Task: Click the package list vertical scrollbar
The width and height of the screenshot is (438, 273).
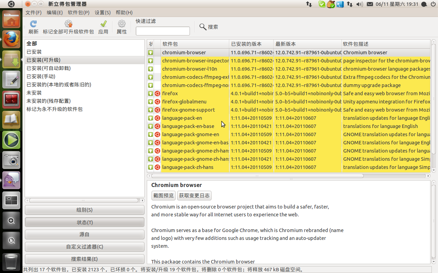Action: (434, 99)
